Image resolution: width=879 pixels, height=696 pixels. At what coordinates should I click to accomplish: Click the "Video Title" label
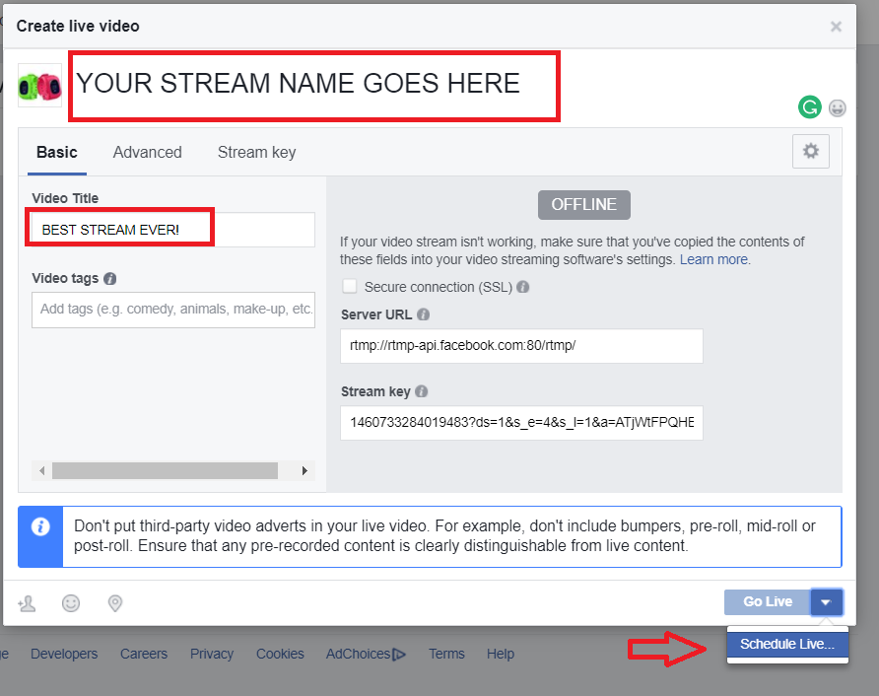(x=65, y=198)
